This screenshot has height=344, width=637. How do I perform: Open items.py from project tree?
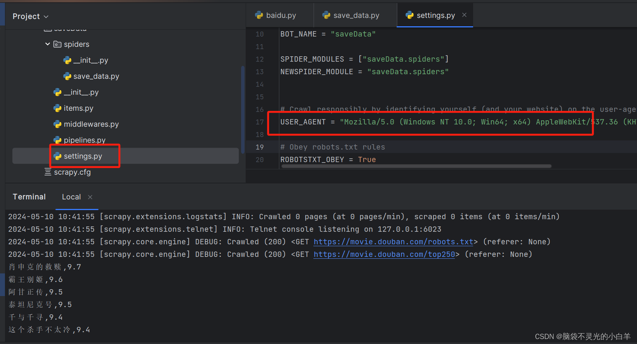pos(78,108)
